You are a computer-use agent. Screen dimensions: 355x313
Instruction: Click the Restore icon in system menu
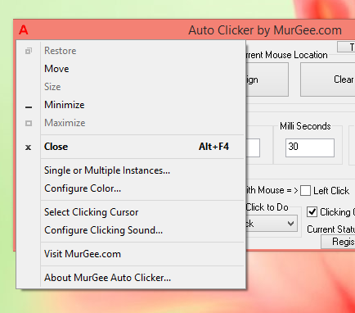coord(29,51)
